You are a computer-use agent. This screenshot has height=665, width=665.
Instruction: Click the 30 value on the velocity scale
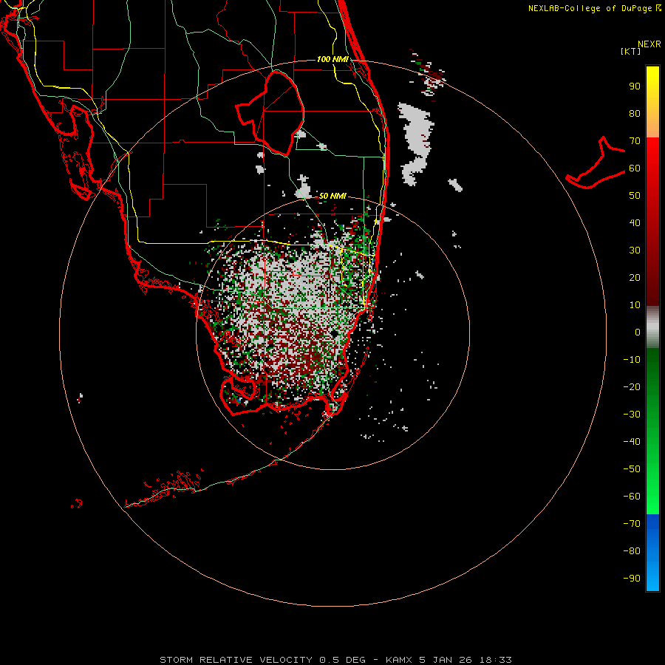point(635,250)
